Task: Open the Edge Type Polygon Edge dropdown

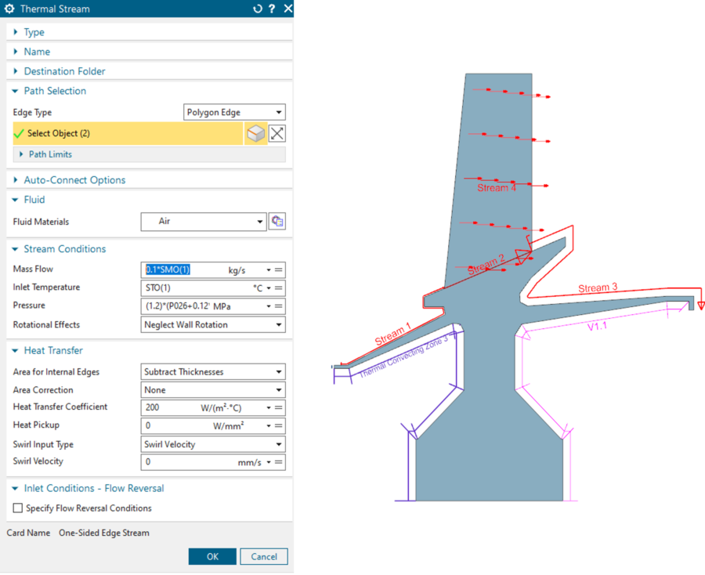Action: [233, 111]
